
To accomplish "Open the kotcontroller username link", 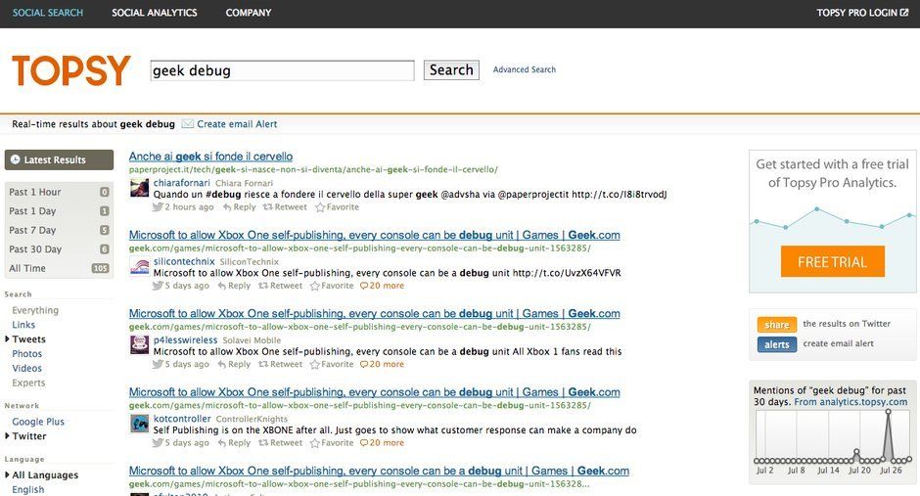I will 182,418.
